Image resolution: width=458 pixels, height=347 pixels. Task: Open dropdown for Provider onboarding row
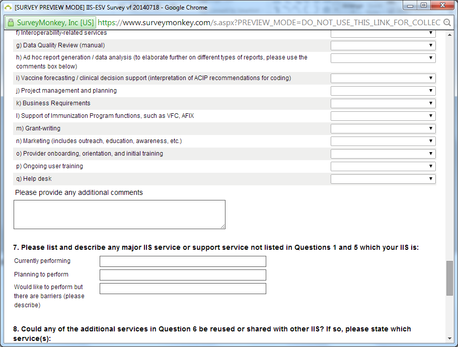383,154
